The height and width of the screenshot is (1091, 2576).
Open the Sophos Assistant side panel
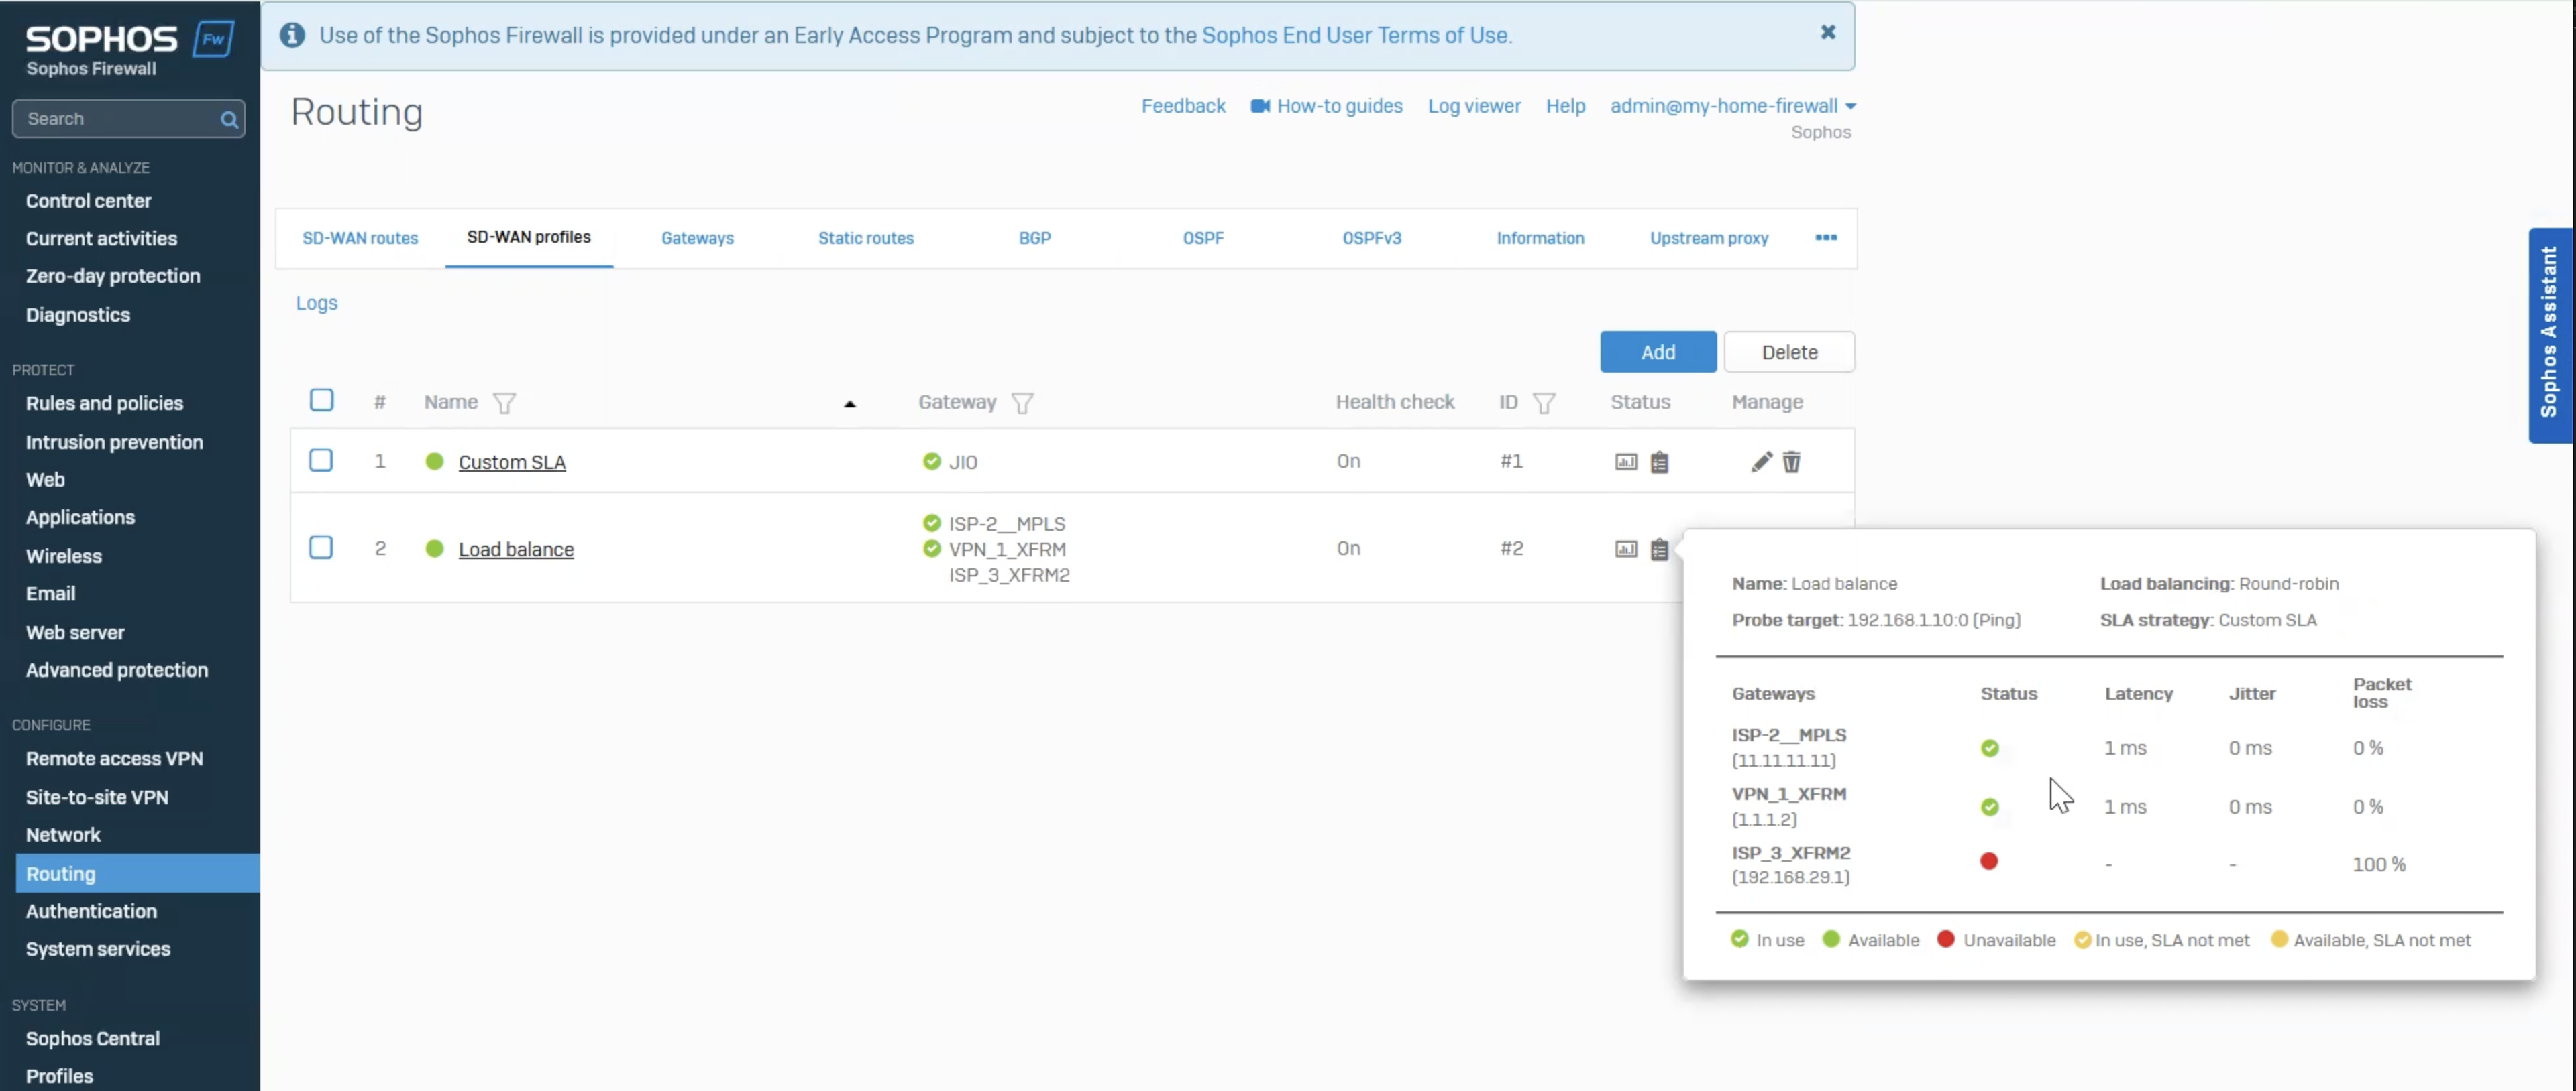(x=2549, y=334)
